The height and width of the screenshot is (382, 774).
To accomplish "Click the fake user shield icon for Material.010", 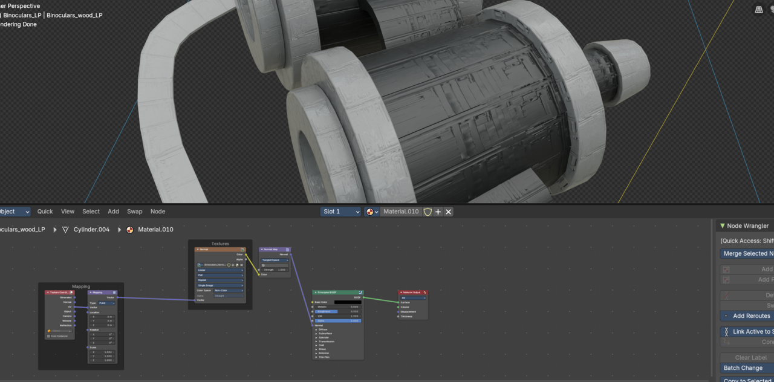I will 428,212.
